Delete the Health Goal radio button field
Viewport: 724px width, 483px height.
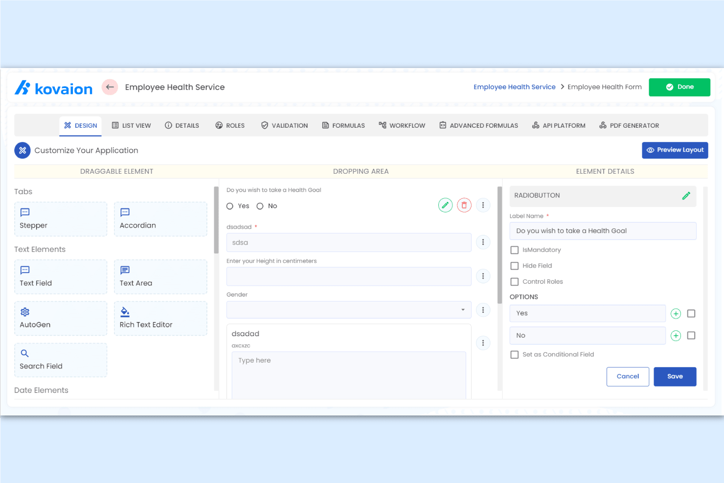click(x=464, y=205)
